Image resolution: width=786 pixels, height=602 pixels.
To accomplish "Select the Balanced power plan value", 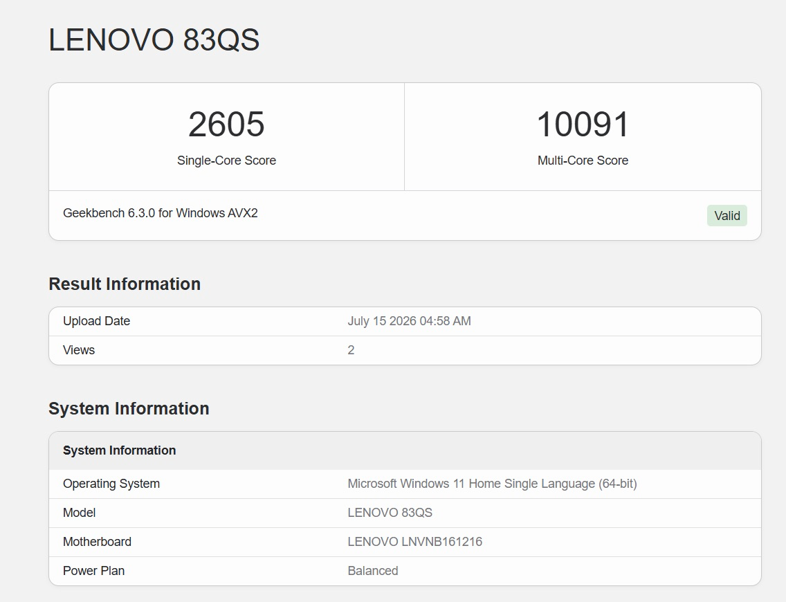I will click(x=373, y=571).
